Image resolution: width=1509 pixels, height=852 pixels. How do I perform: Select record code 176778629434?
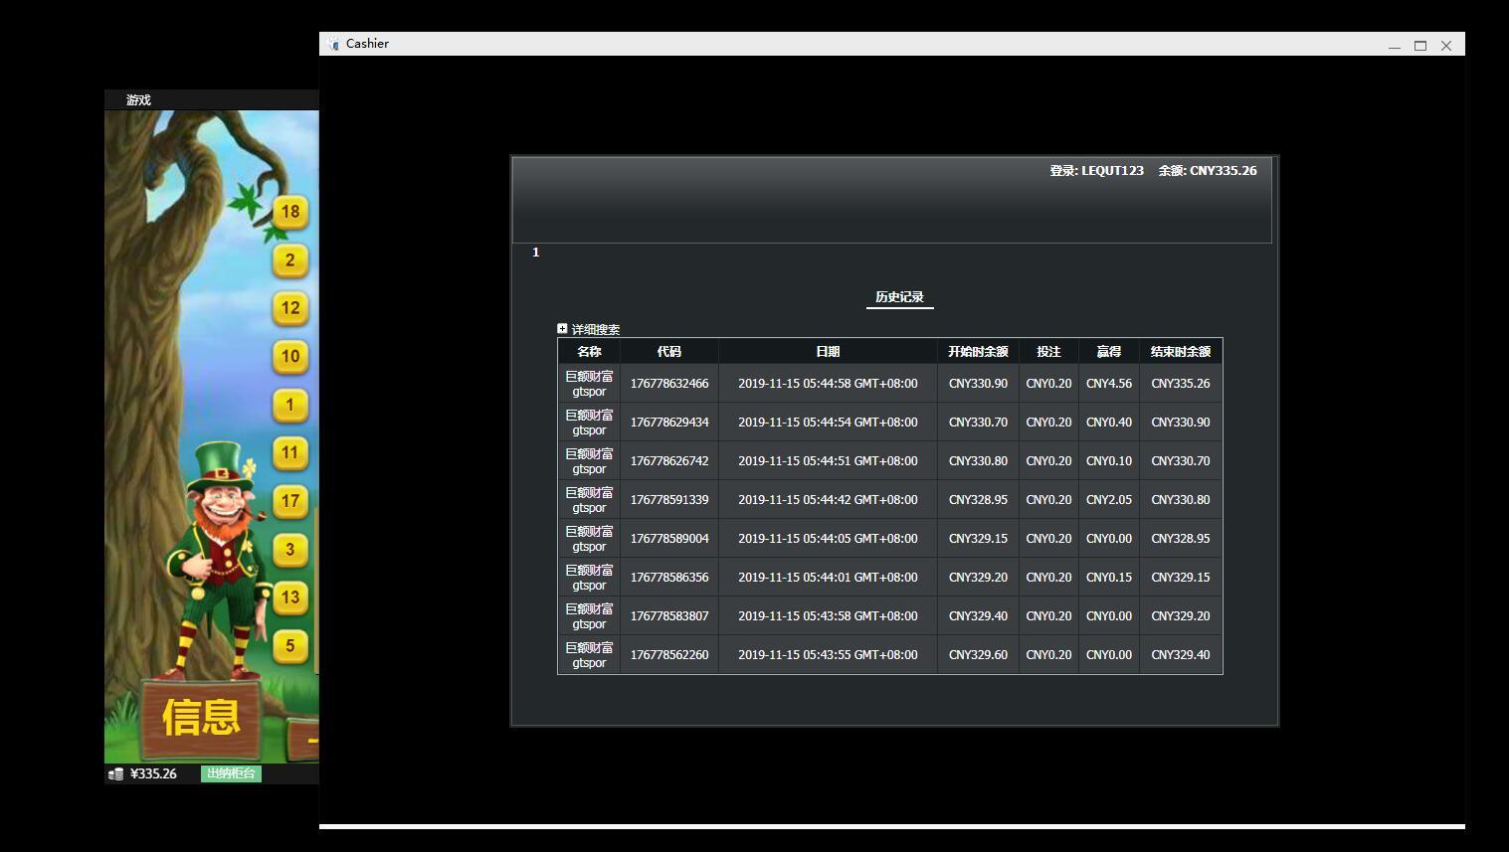click(669, 423)
